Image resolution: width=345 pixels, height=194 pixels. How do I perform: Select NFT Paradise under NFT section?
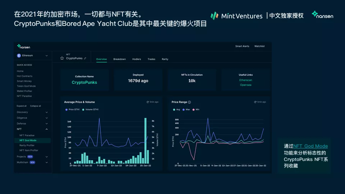[x=27, y=135]
